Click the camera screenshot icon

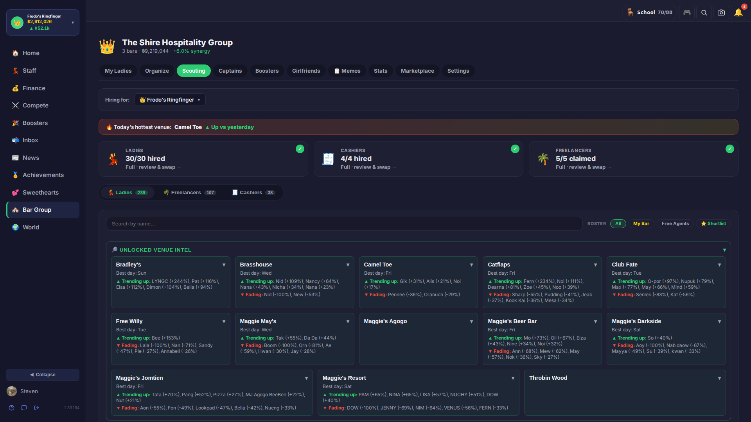point(721,13)
